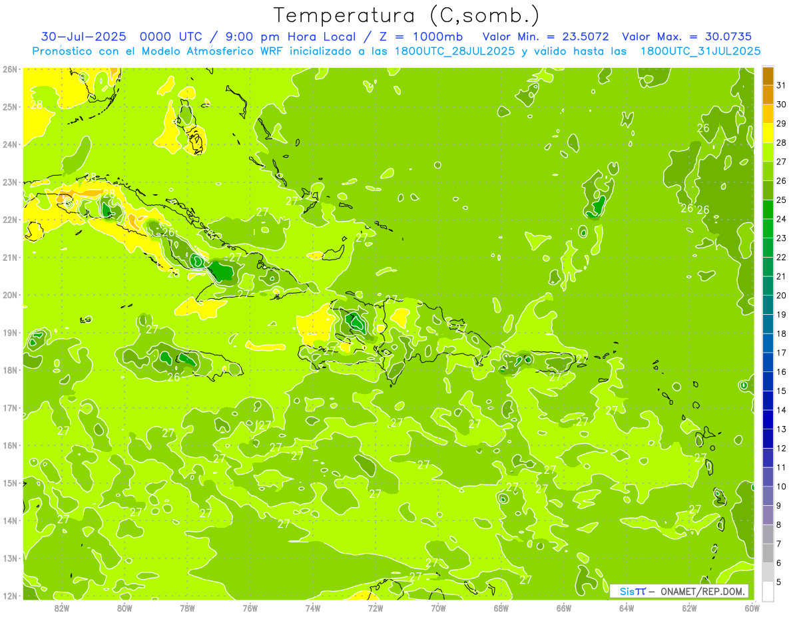Select the yellow swatch between legend 28 and 29

click(768, 133)
